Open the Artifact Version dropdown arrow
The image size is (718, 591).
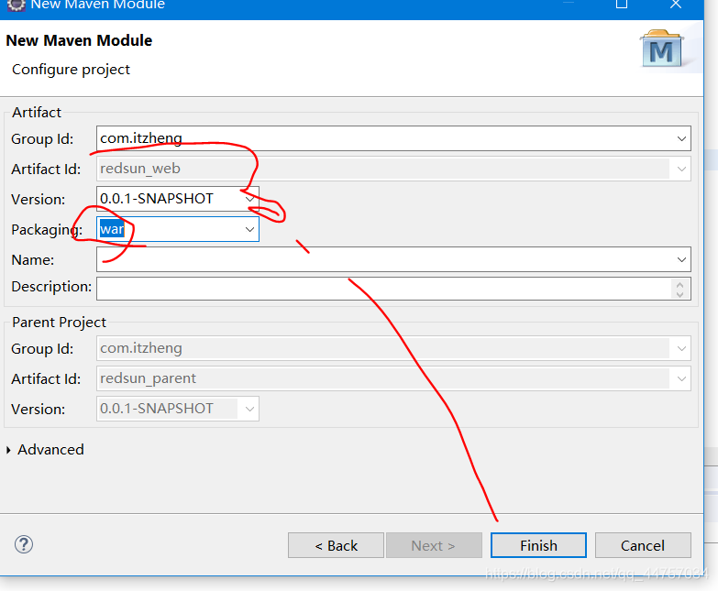pos(249,199)
